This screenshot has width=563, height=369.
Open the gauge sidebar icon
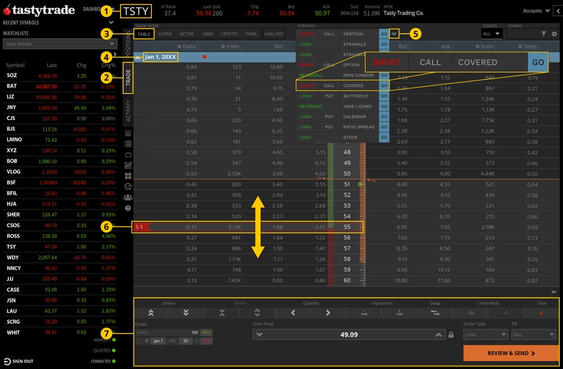[x=128, y=187]
